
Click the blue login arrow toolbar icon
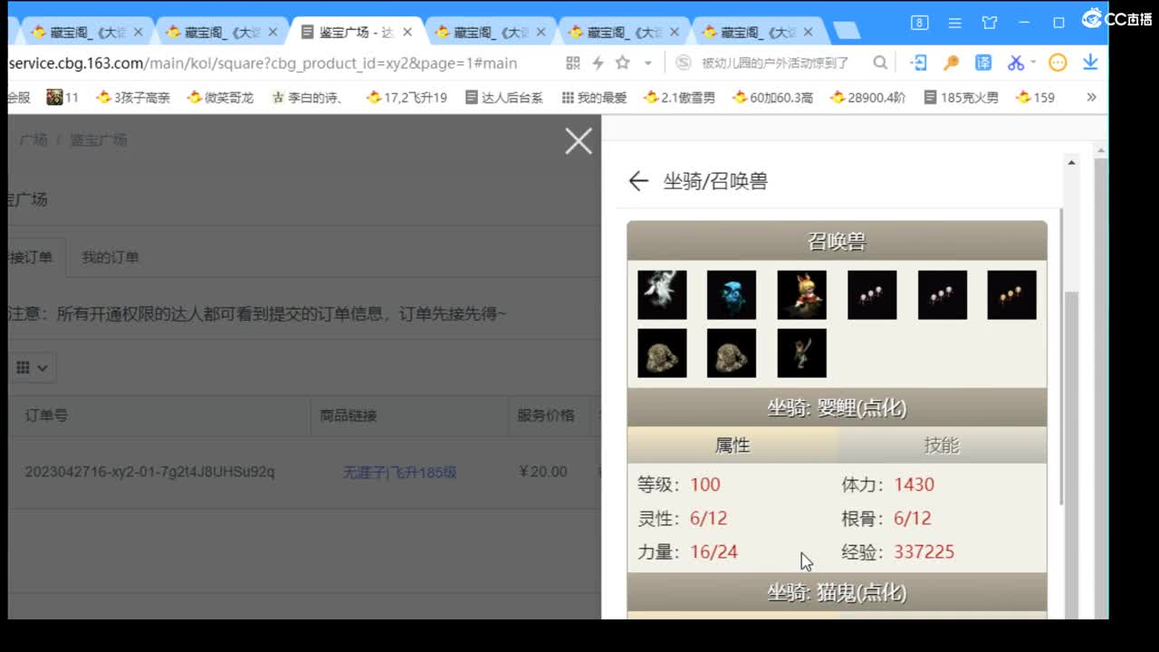tap(919, 62)
